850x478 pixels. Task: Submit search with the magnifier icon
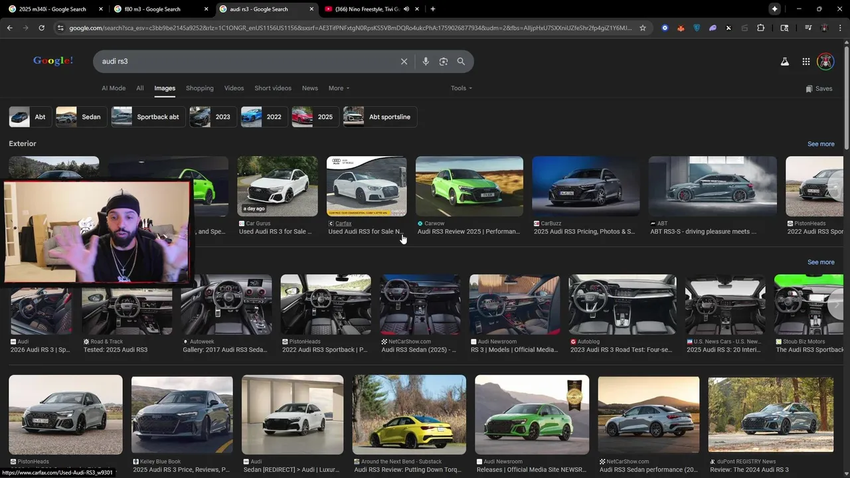coord(461,61)
